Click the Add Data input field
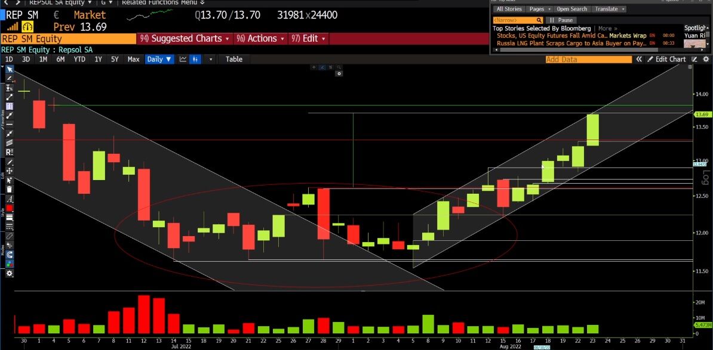The image size is (713, 350). click(589, 60)
